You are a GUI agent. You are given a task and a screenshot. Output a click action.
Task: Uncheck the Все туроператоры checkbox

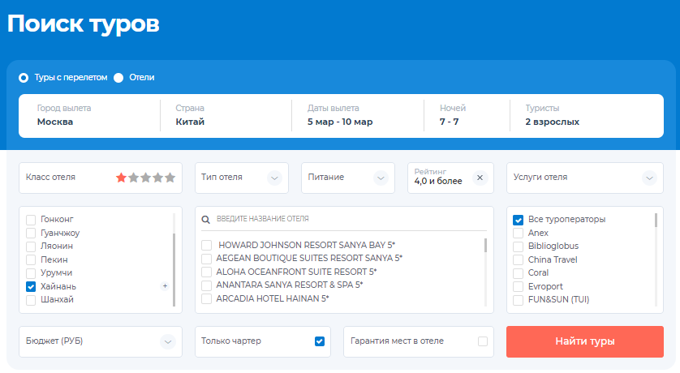tap(518, 220)
